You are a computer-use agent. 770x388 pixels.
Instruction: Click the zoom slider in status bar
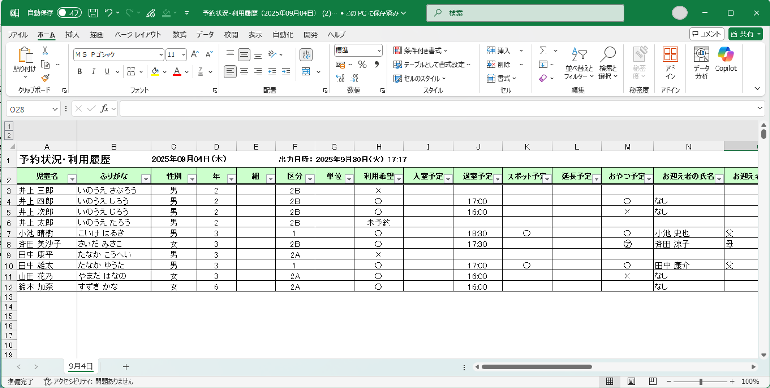tap(700, 382)
